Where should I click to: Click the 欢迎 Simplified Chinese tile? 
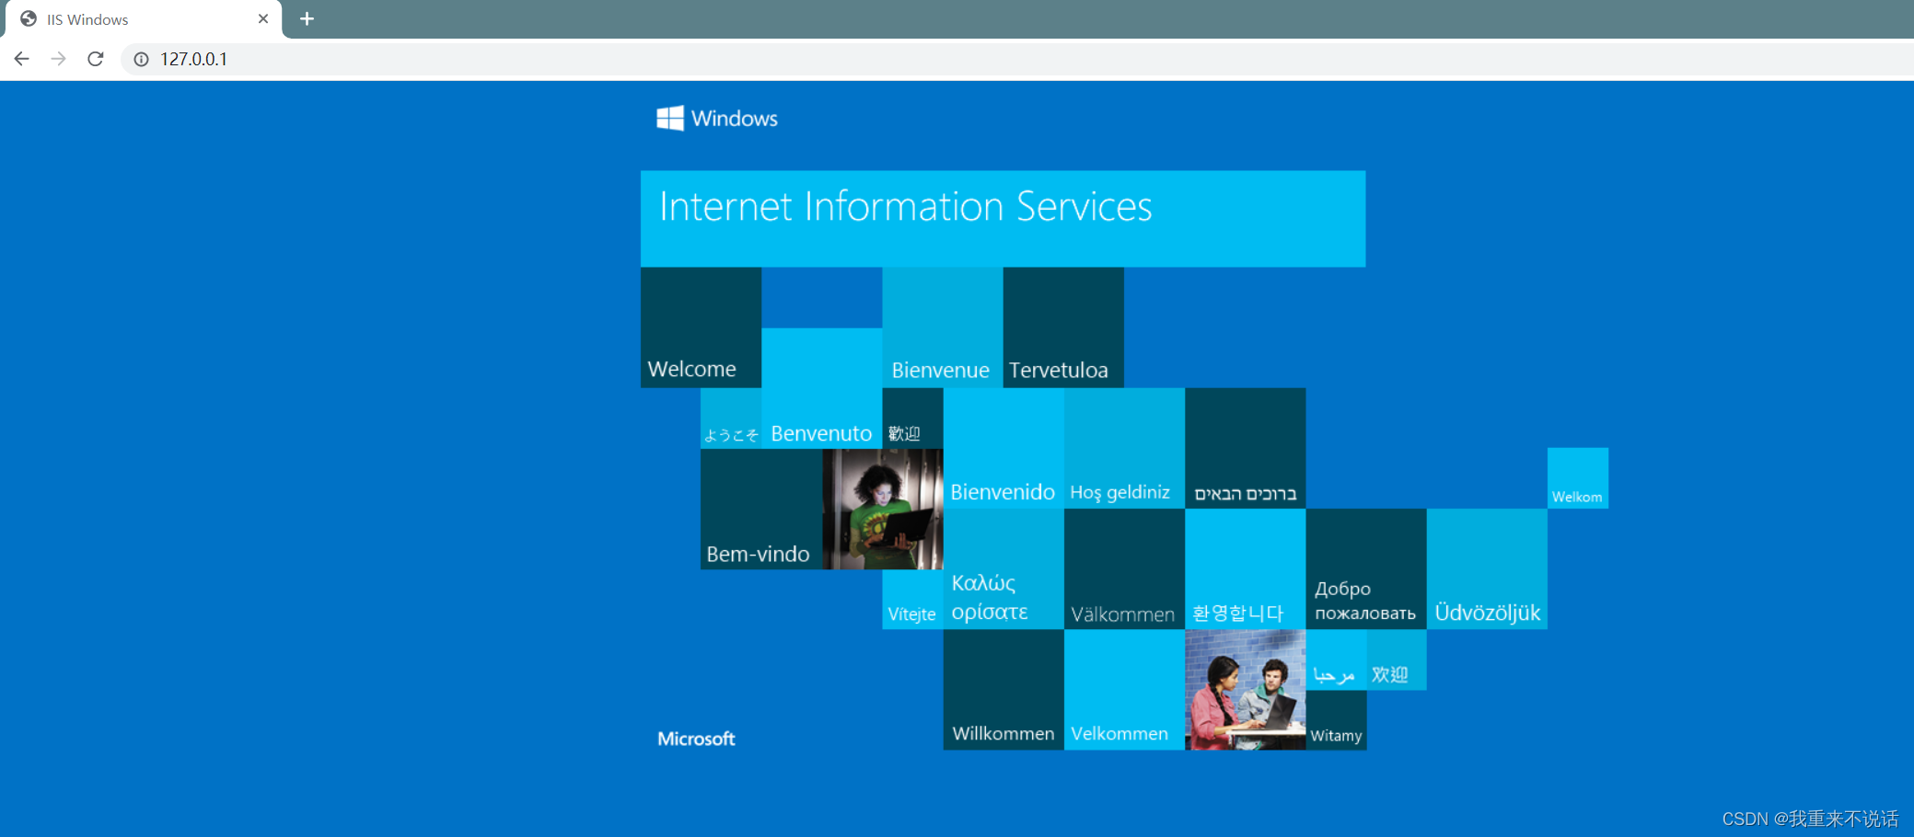[1397, 660]
